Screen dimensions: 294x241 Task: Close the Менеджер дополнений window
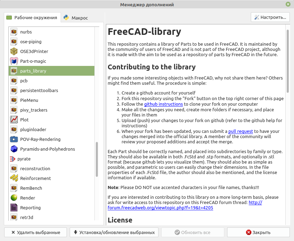coord(288,4)
